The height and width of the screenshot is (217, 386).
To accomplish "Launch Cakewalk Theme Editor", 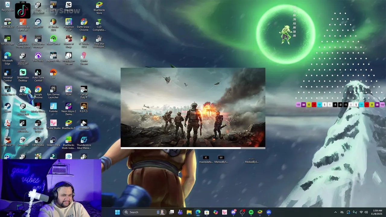I will [23, 42].
